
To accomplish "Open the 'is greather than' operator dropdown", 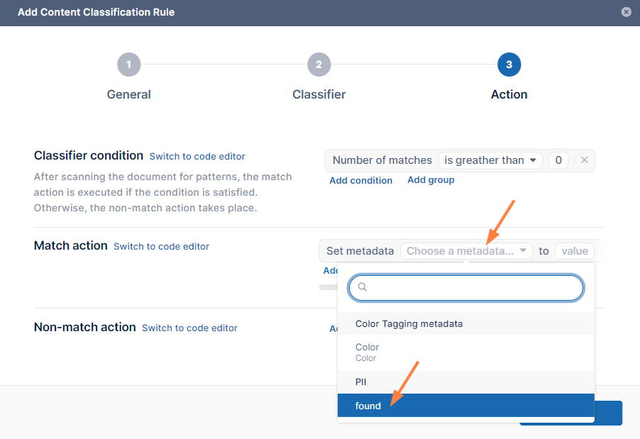I will pos(490,160).
